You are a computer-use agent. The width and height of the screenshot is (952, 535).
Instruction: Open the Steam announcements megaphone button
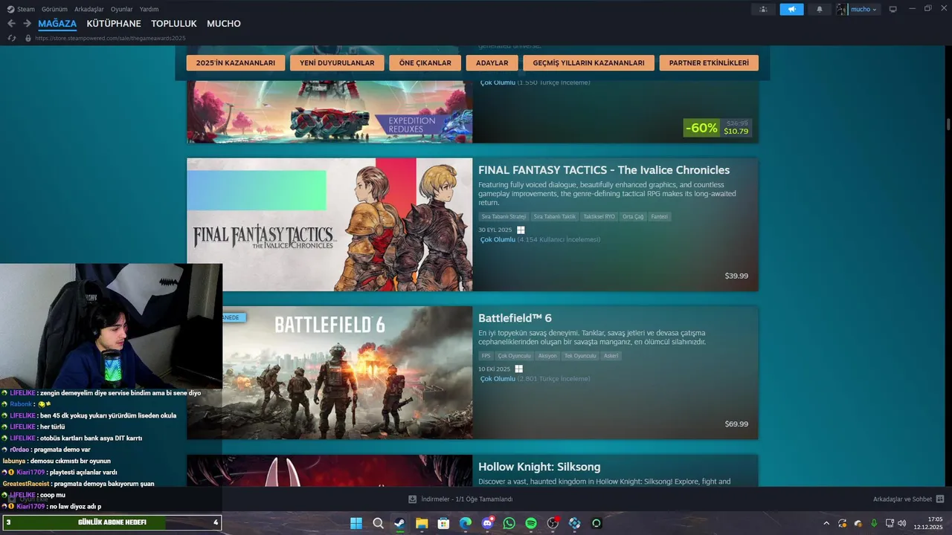coord(791,9)
